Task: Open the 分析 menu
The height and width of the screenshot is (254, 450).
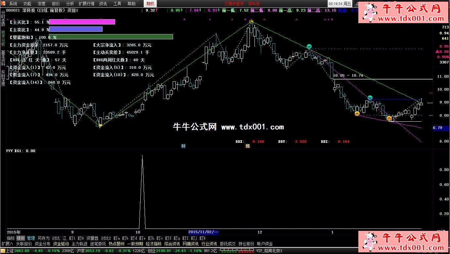Action: tap(70, 4)
